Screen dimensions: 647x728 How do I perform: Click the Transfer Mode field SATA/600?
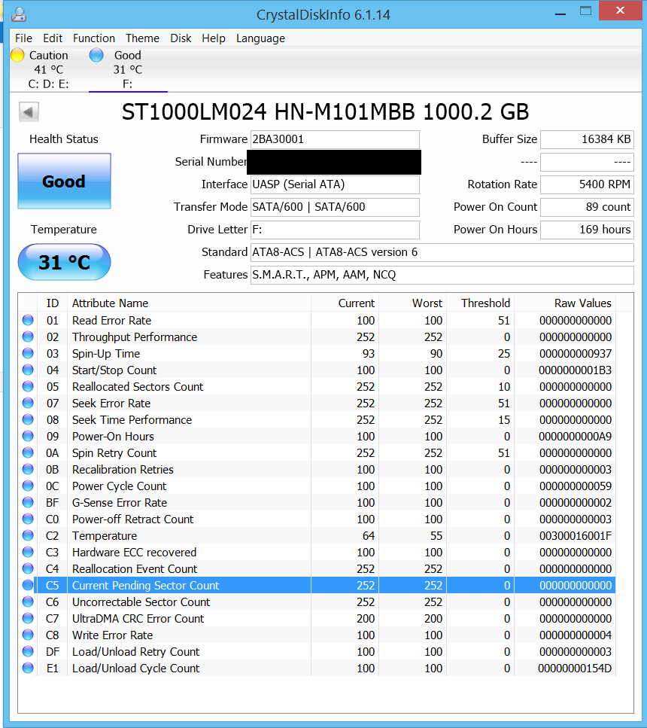(335, 207)
